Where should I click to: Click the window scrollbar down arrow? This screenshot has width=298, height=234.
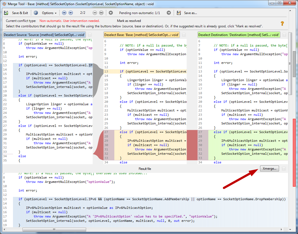click(290, 229)
